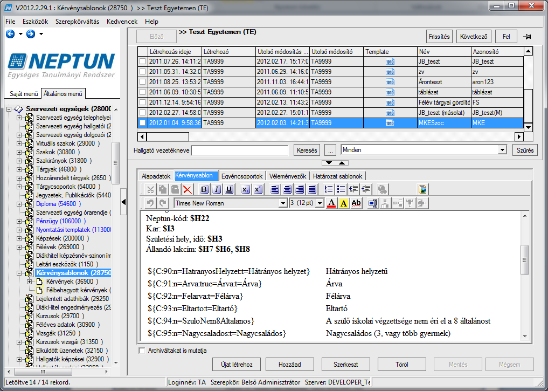Align text right

click(300, 189)
